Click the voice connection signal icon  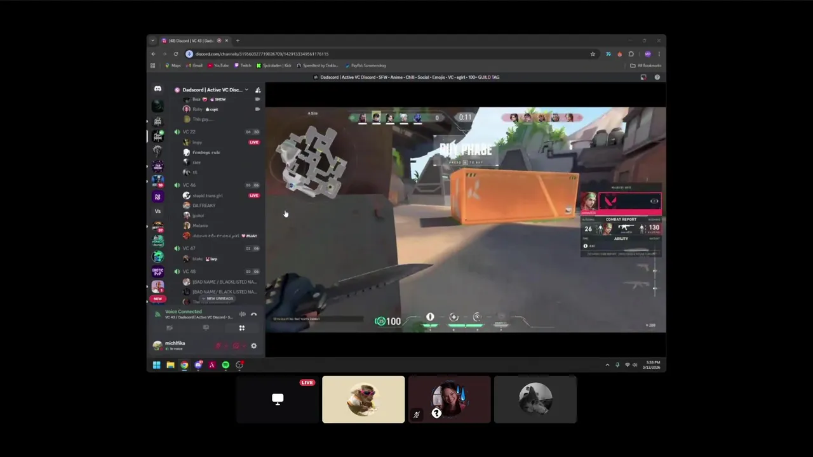click(x=158, y=314)
